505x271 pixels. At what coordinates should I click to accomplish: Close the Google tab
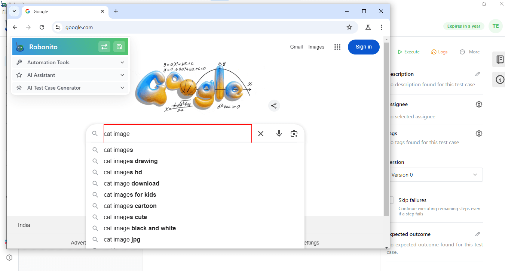(x=102, y=12)
